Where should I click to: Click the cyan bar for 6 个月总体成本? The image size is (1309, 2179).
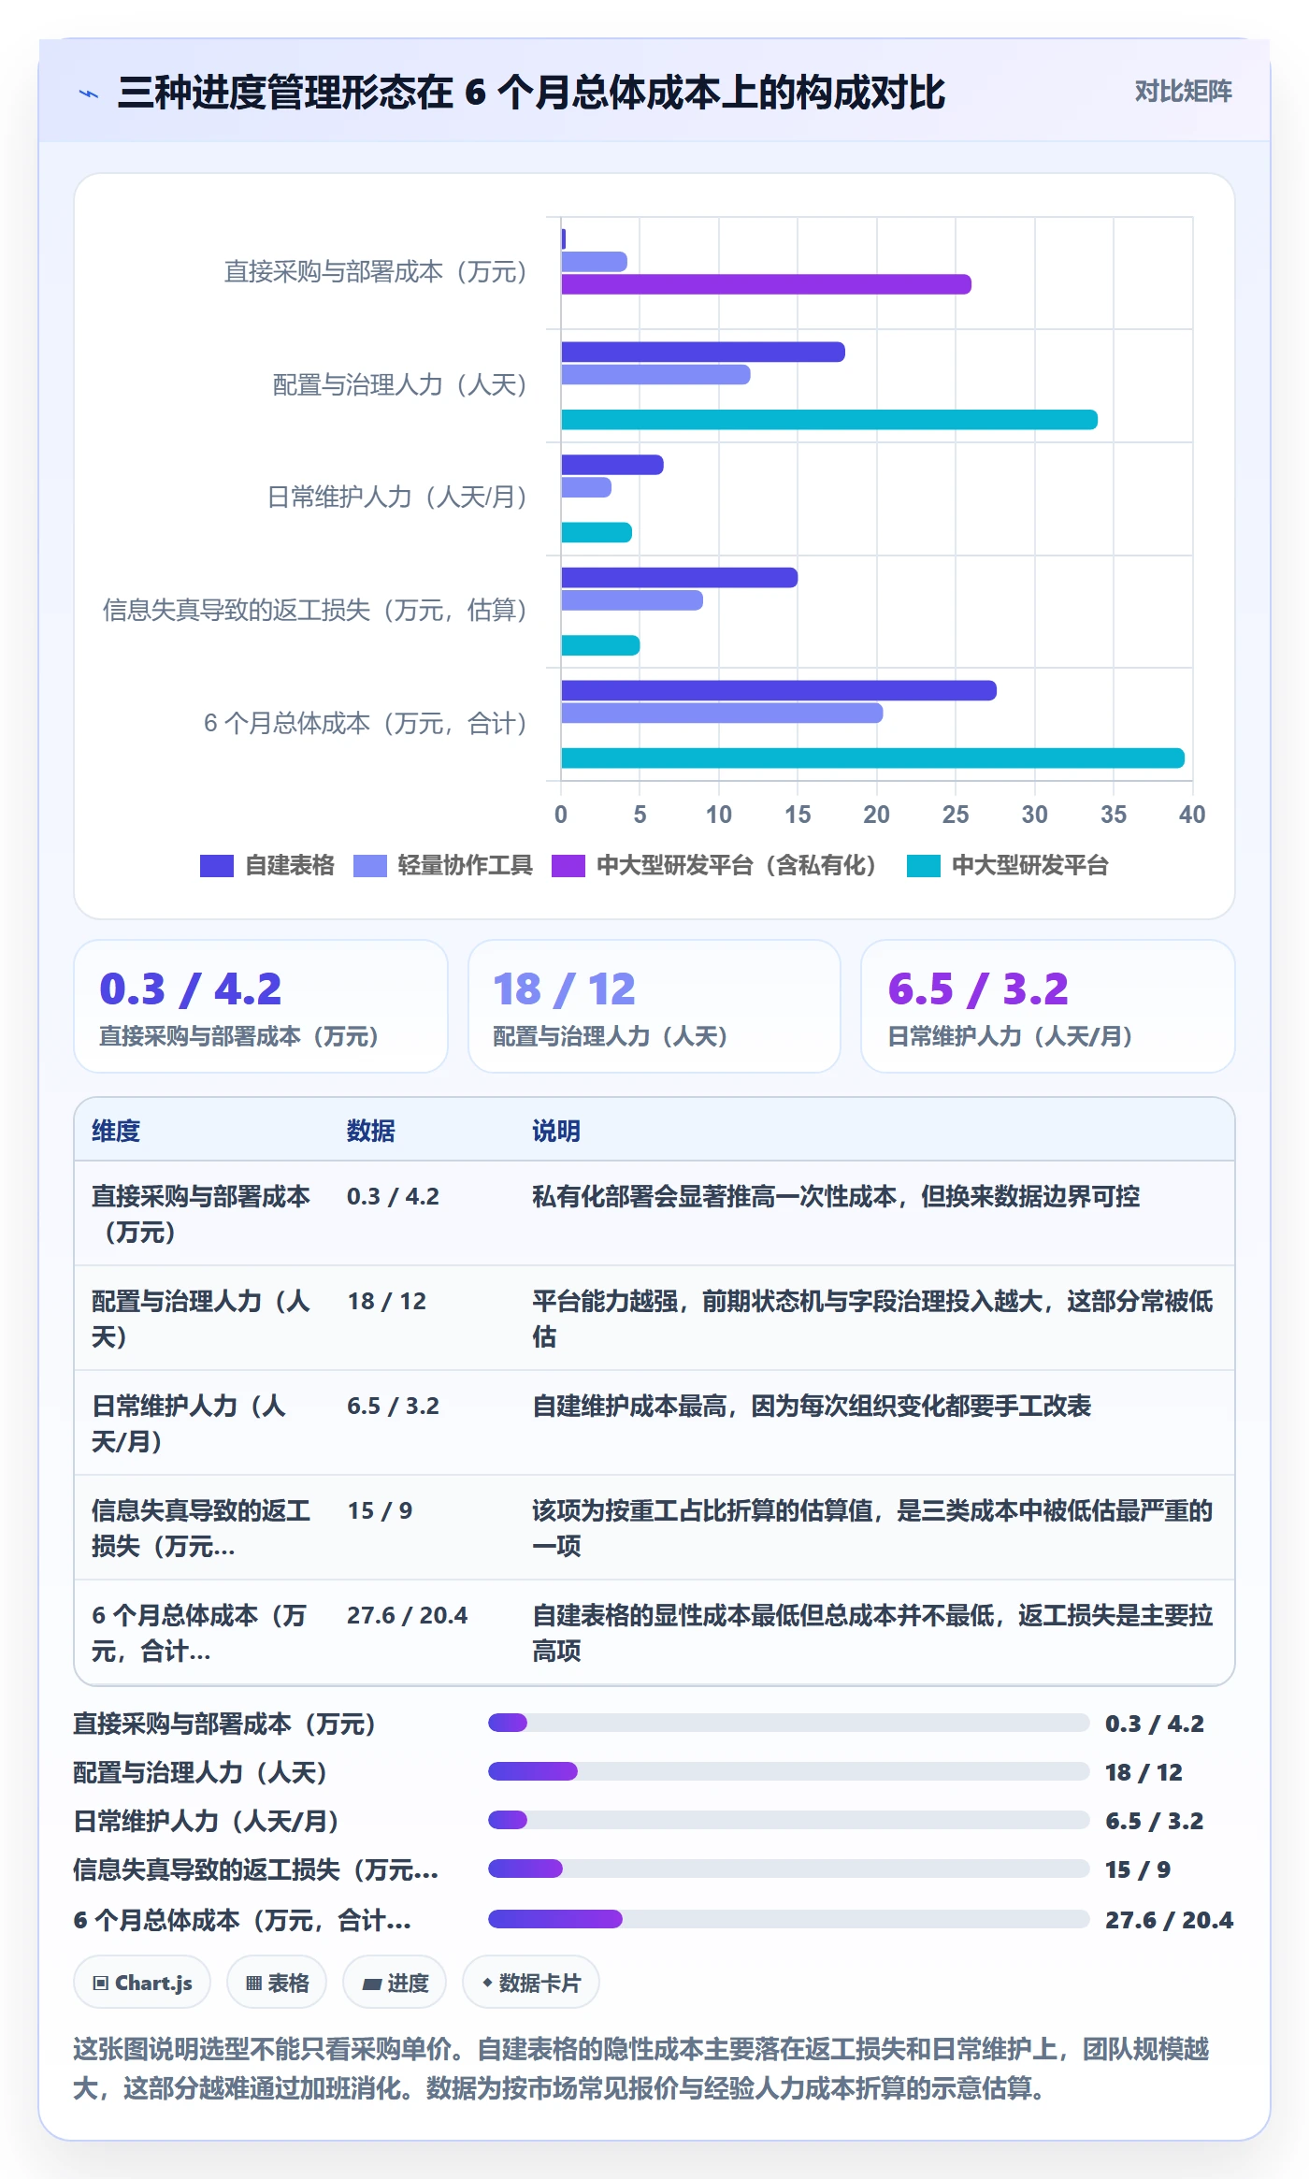coord(873,758)
